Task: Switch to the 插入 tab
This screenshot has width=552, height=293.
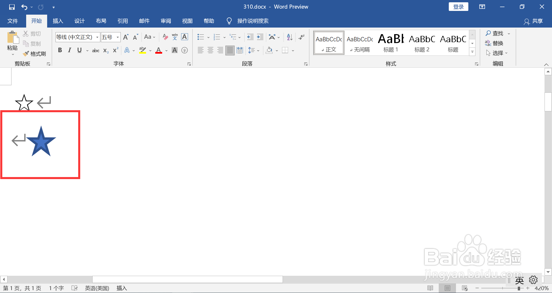Action: 58,21
